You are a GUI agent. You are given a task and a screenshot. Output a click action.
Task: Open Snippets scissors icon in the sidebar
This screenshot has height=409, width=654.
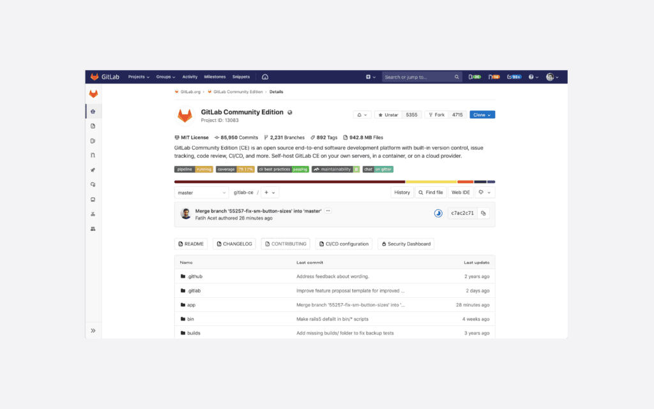(x=93, y=214)
